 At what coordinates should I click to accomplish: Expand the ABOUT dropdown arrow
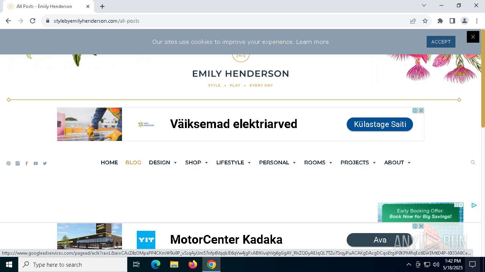[409, 163]
